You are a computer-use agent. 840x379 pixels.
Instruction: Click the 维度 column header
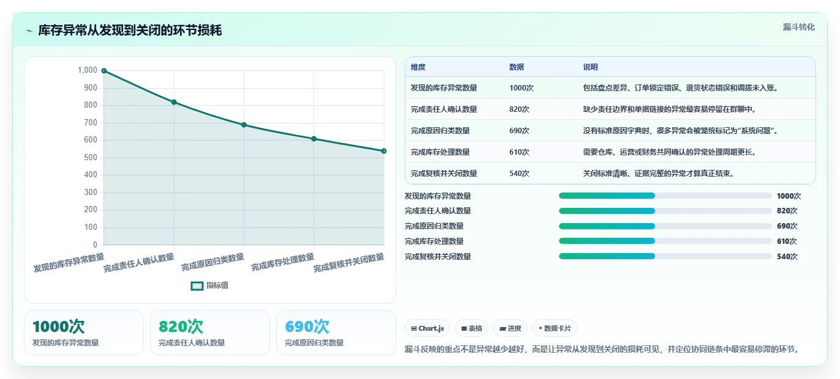pyautogui.click(x=418, y=67)
